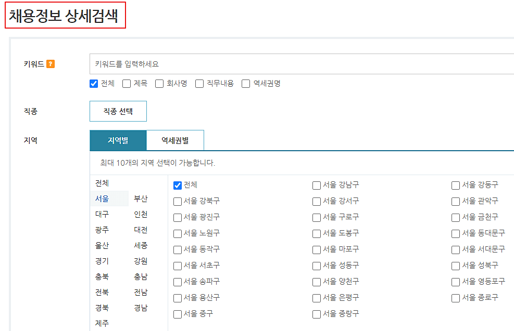Select 경남 region
Screen dimensions: 514x331
coord(141,308)
